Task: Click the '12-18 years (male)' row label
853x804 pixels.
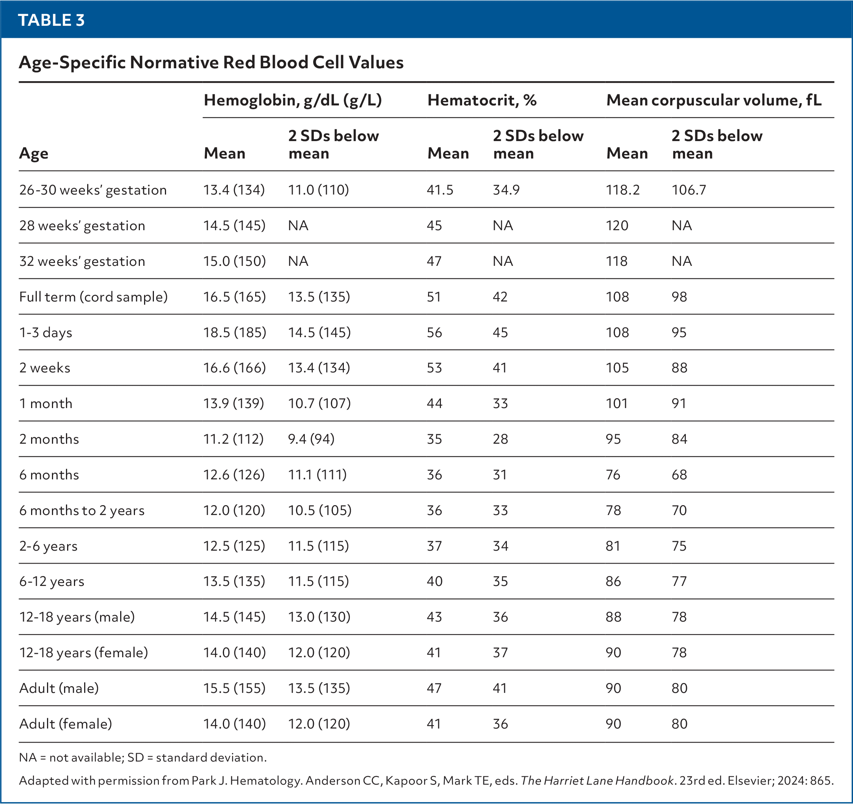Action: point(77,617)
